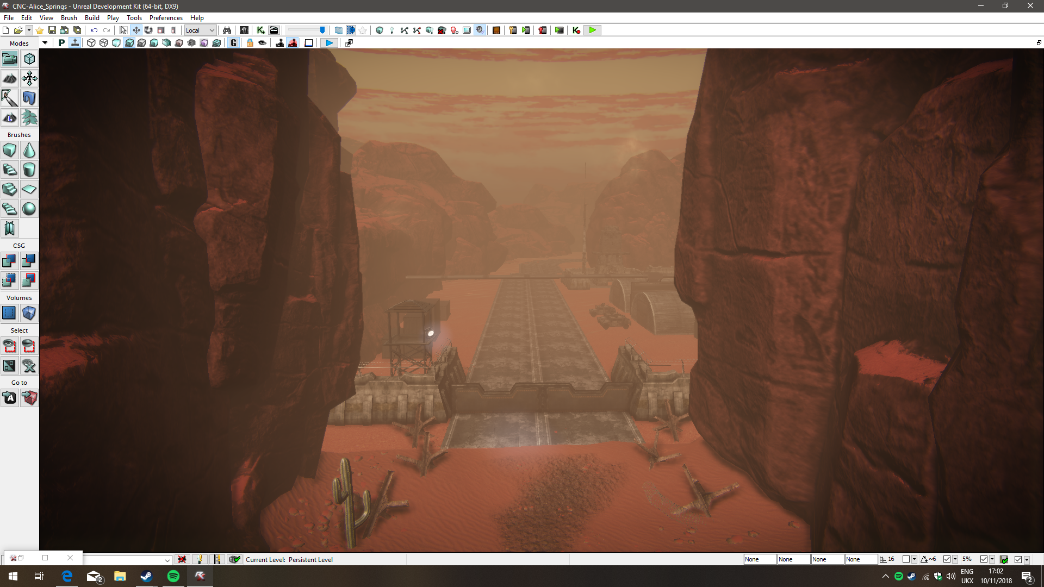
Task: Open Local coordinate system dropdown
Action: (x=201, y=30)
